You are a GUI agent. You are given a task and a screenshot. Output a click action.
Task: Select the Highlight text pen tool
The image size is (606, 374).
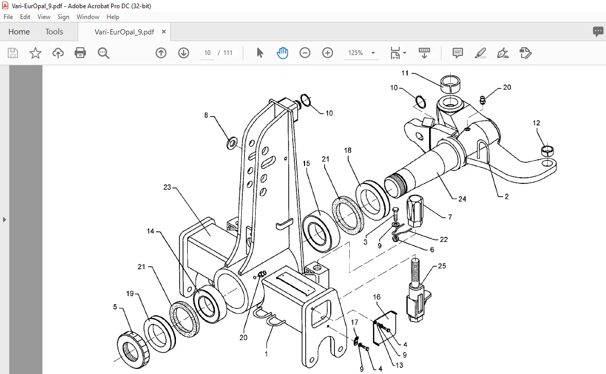coord(480,53)
